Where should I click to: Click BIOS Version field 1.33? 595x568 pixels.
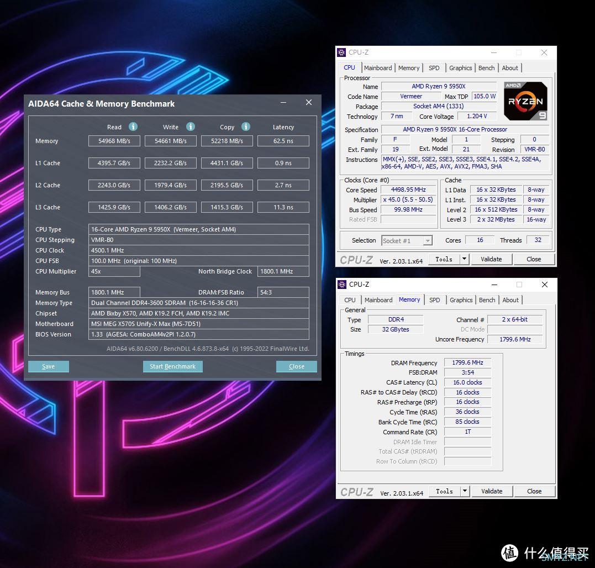[x=199, y=334]
